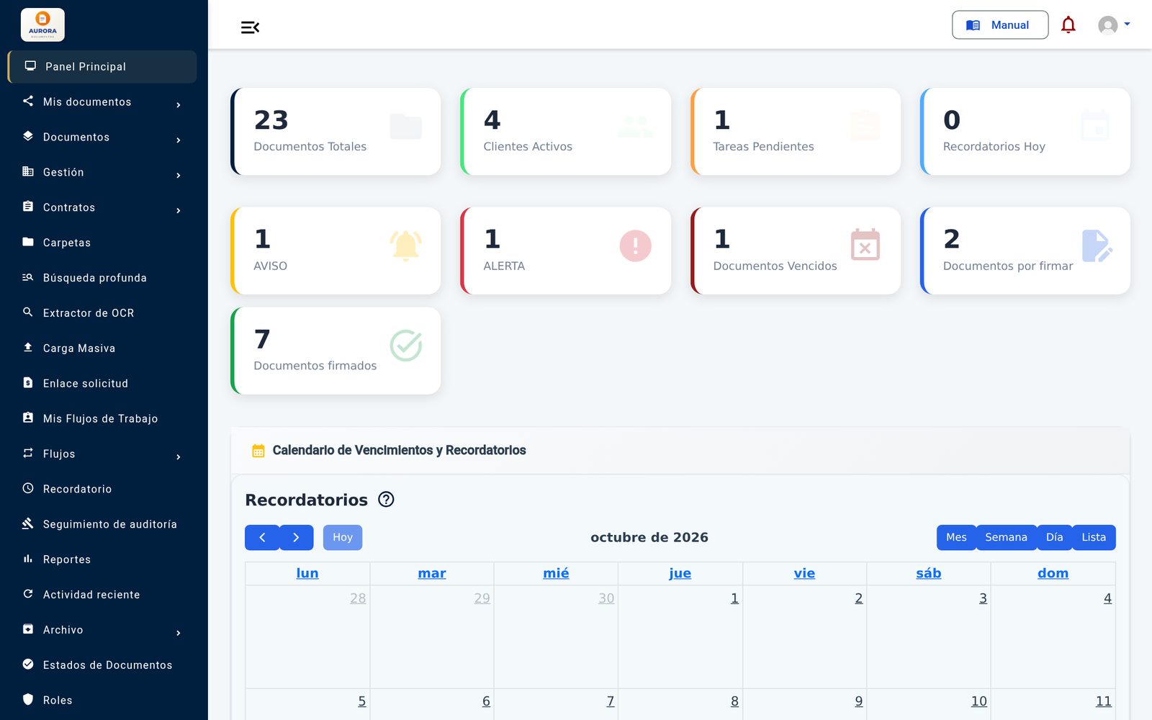The width and height of the screenshot is (1152, 720).
Task: Open Carpetas in the sidebar
Action: tap(102, 243)
